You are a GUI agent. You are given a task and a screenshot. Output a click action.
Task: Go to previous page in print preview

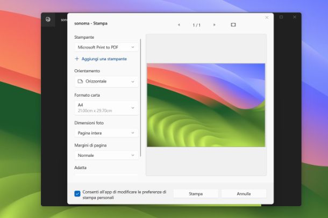(179, 25)
